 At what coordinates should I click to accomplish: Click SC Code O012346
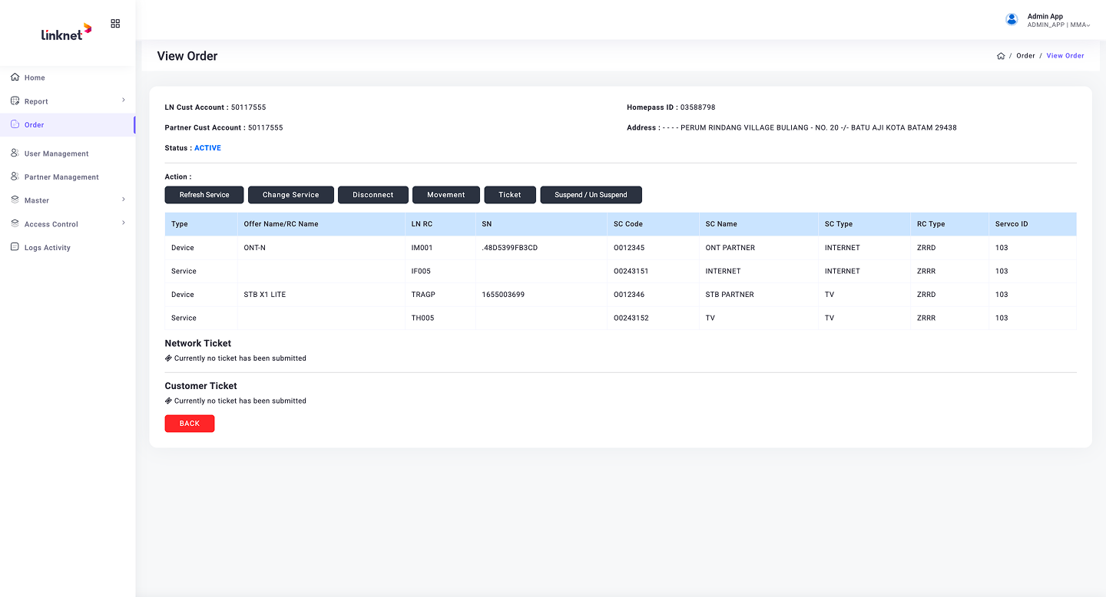click(x=629, y=295)
